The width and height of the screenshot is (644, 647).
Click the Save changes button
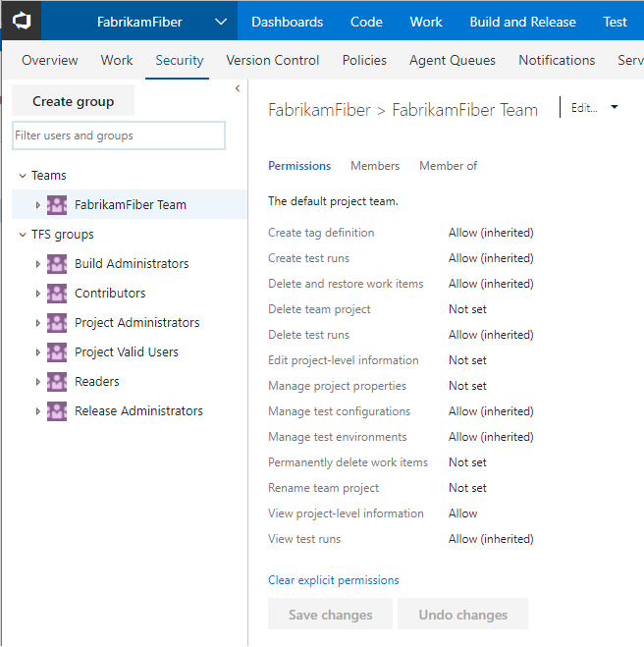(330, 615)
